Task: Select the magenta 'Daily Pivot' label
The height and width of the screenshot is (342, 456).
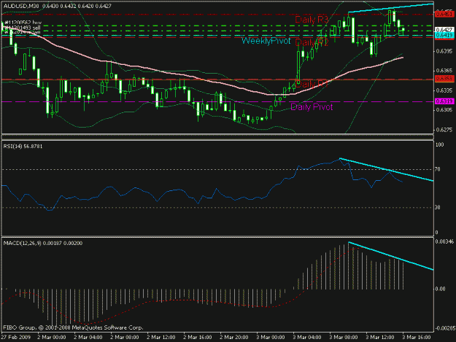Action: pos(312,107)
